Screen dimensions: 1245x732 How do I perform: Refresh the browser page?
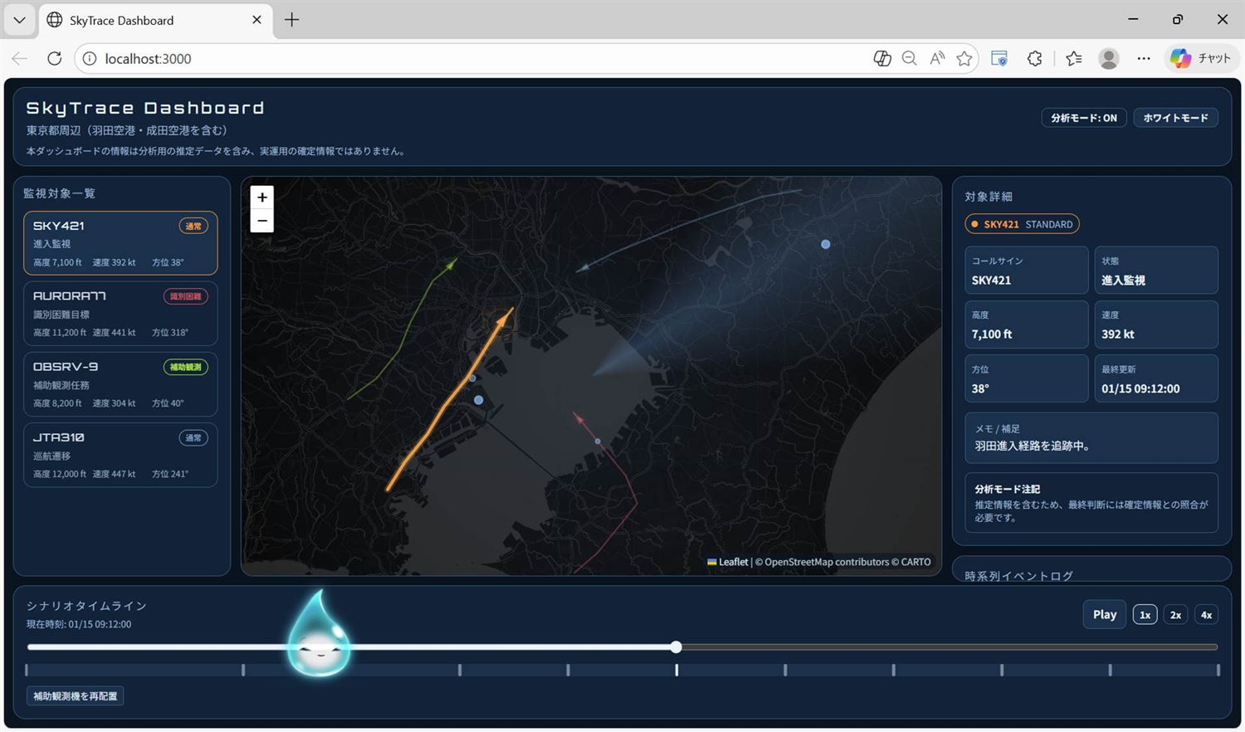point(55,58)
